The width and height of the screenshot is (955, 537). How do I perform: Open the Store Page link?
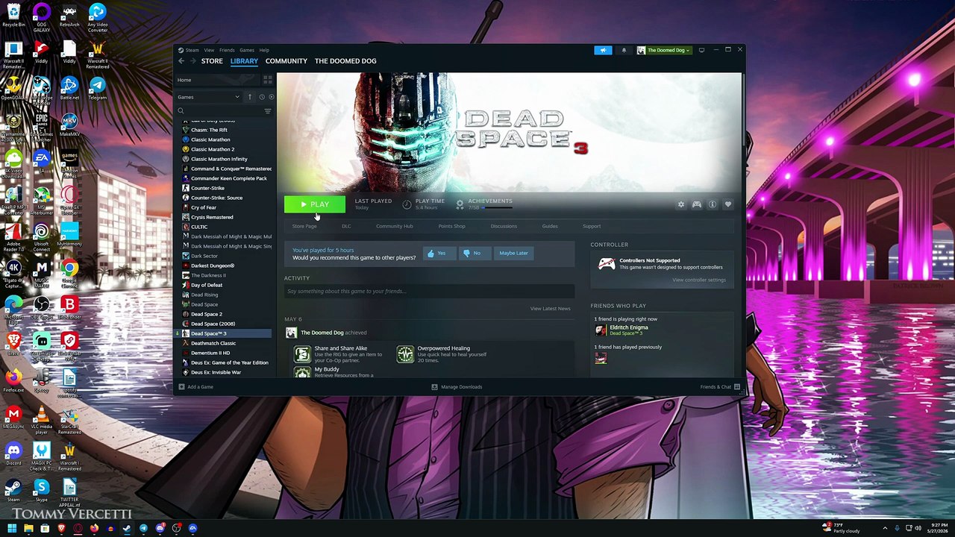(x=304, y=226)
